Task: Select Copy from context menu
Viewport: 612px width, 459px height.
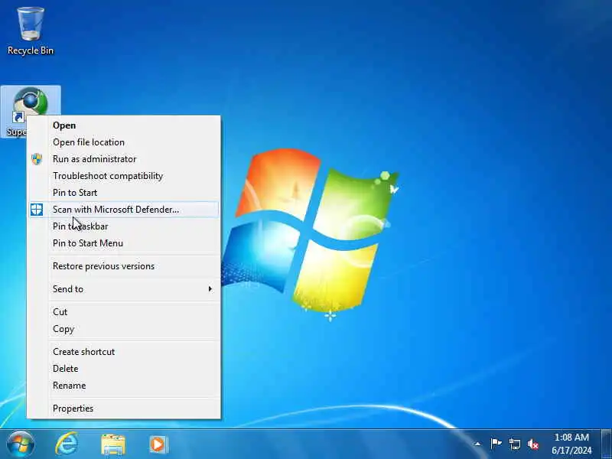Action: [124, 329]
